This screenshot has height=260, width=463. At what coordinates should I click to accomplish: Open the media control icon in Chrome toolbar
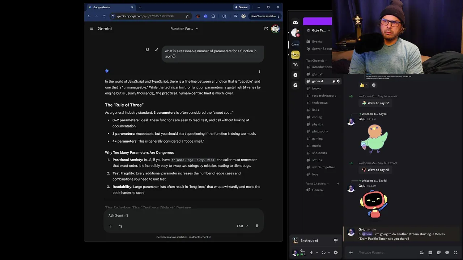click(235, 16)
